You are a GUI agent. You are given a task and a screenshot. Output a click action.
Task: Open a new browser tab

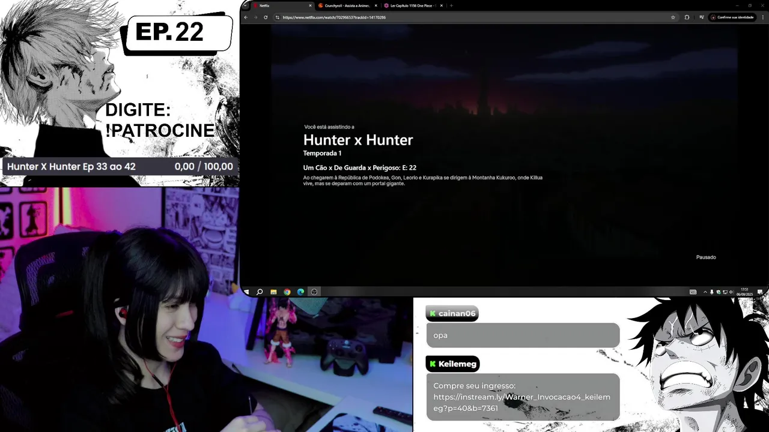(451, 5)
